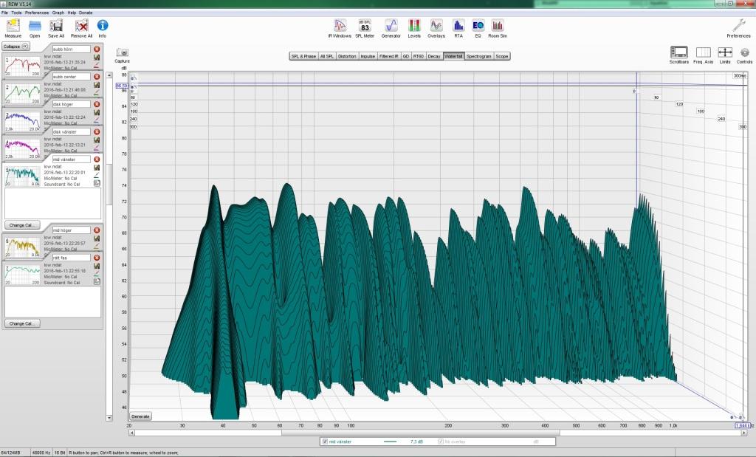The width and height of the screenshot is (756, 457).
Task: Switch to the Spectrogram tab
Action: click(478, 56)
